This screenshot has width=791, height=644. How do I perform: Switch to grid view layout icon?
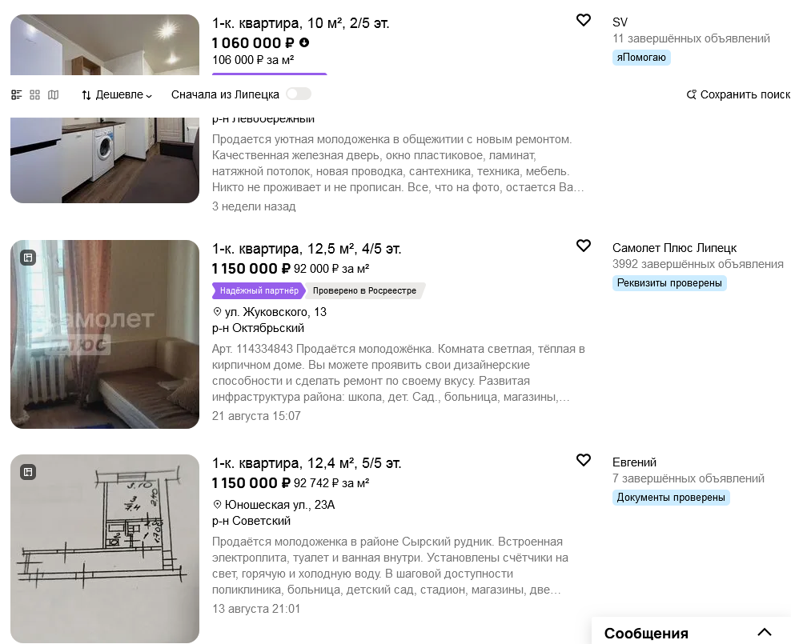click(34, 94)
